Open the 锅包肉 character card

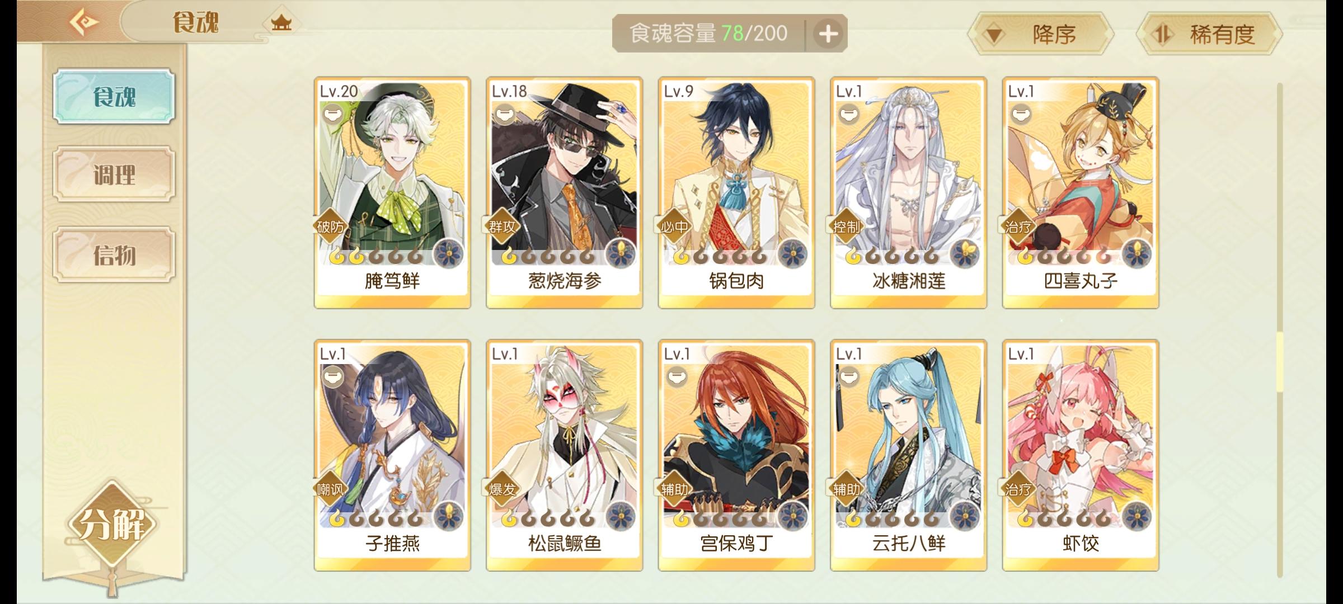[x=736, y=193]
